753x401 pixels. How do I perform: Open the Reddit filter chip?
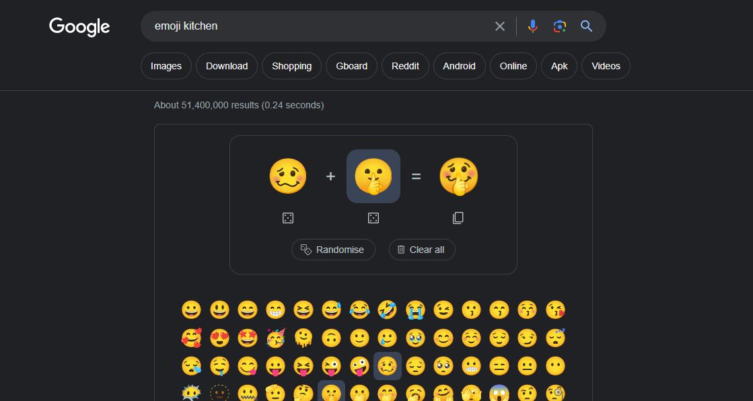[405, 65]
